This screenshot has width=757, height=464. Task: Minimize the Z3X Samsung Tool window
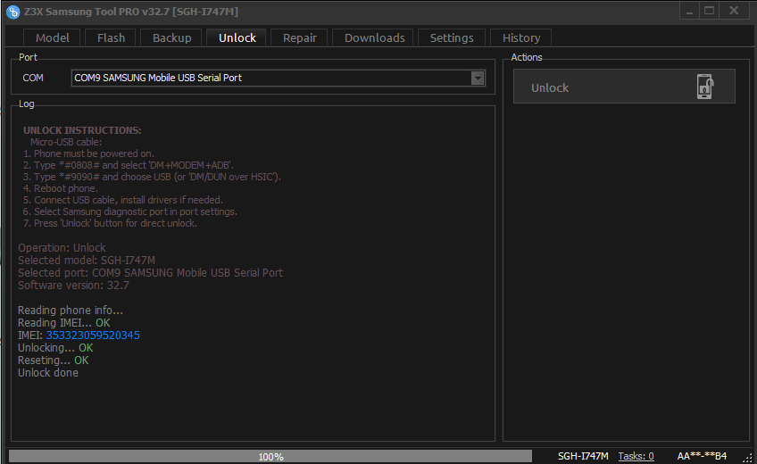689,11
